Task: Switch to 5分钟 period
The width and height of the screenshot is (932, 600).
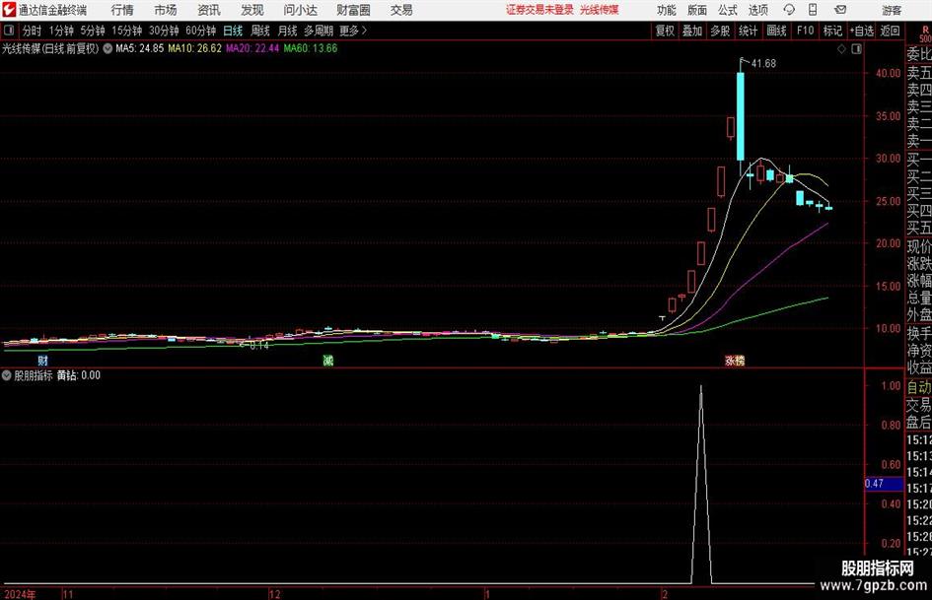Action: 93,31
